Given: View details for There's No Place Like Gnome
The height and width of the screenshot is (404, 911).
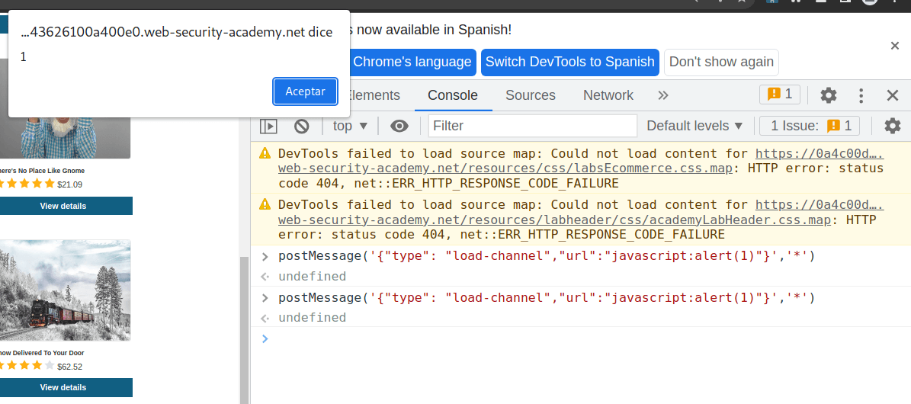Looking at the screenshot, I should [x=63, y=206].
